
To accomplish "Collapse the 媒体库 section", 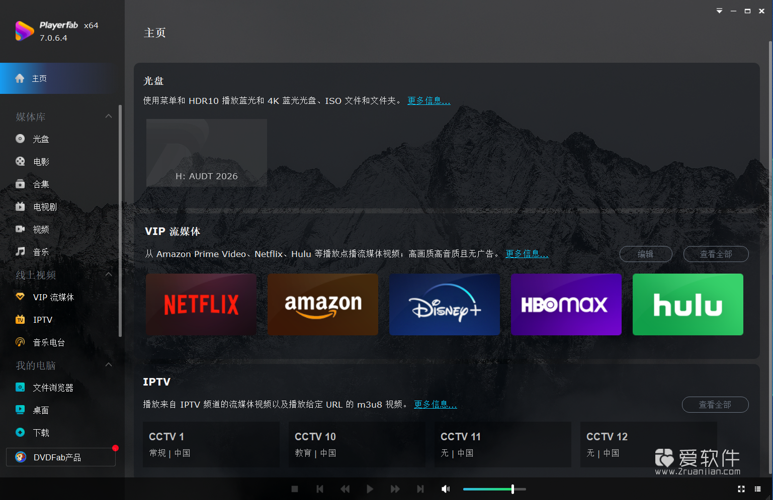I will 109,116.
